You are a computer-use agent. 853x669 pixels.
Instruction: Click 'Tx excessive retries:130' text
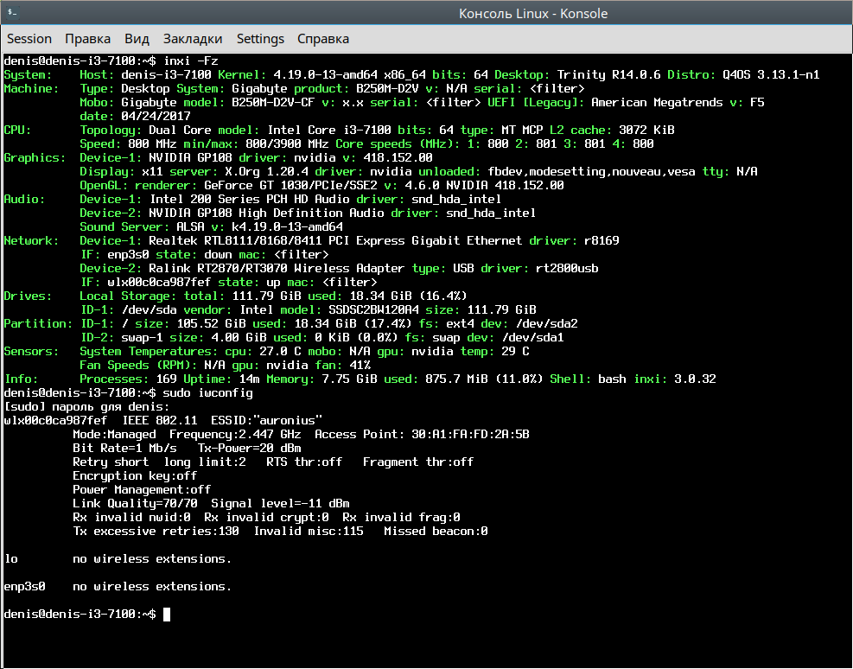[x=156, y=532]
